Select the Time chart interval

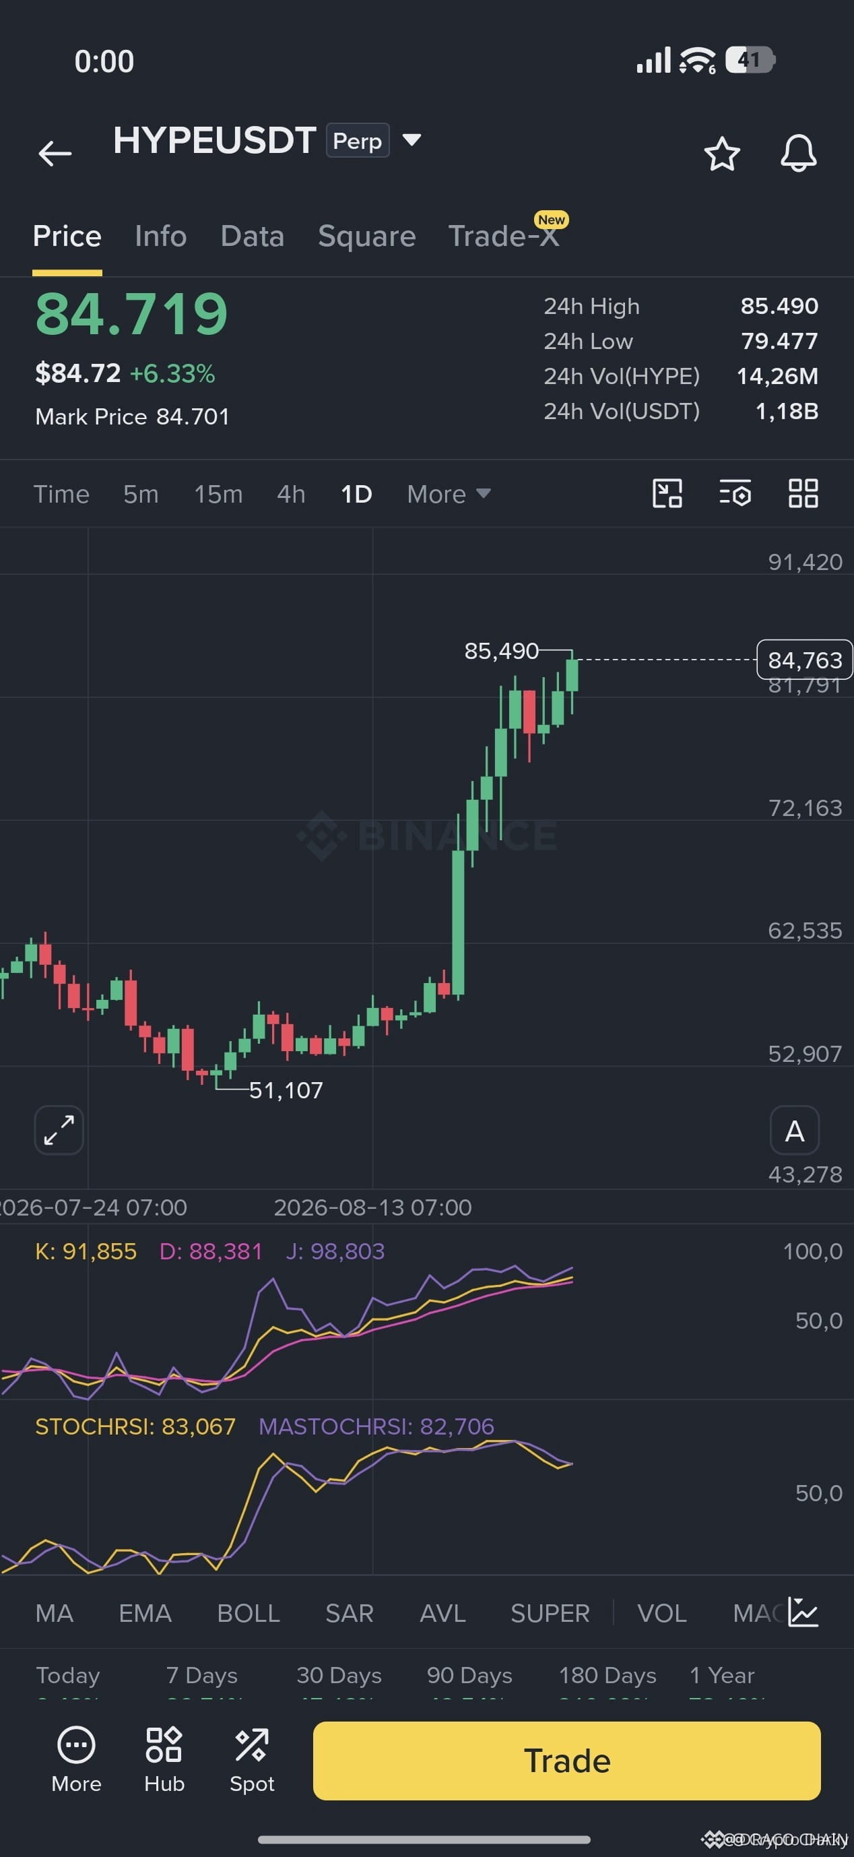61,494
